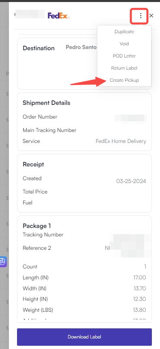Click the FedEx carrier logo
Screen dimensions: 160x349
(58, 15)
